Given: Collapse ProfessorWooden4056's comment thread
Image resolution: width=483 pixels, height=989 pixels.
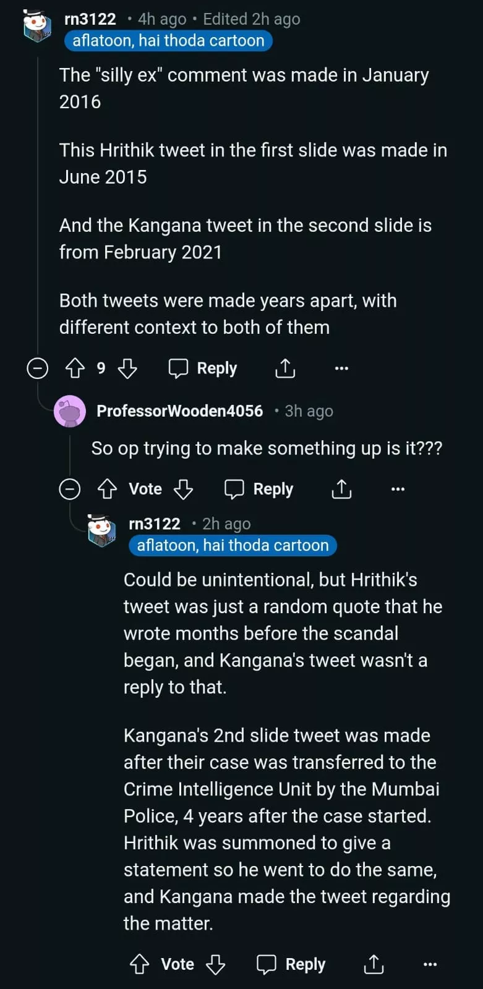Looking at the screenshot, I should tap(69, 490).
